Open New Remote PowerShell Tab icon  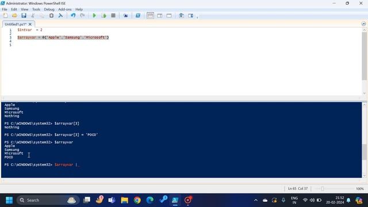point(125,16)
